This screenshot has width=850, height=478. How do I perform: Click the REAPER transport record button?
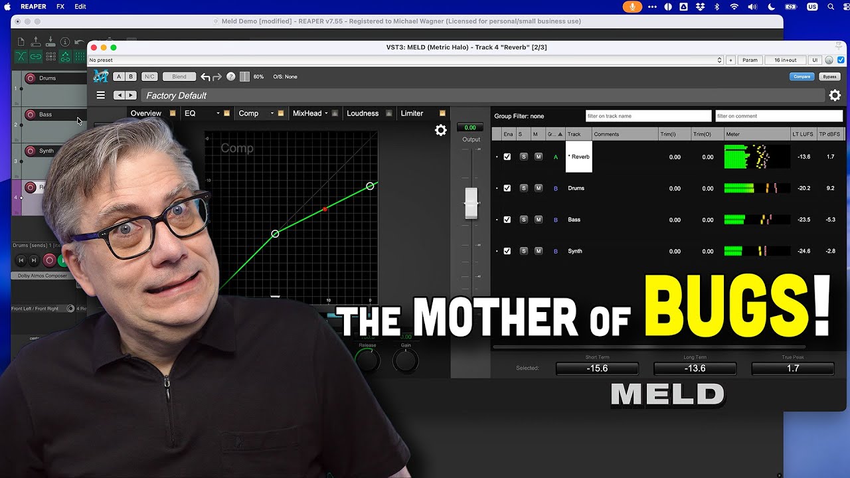pos(48,260)
